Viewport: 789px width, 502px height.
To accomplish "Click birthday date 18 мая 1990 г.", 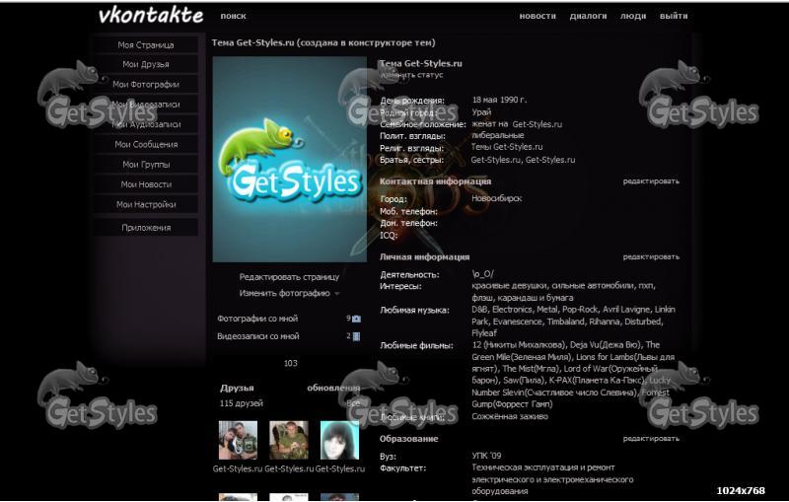I will [x=499, y=100].
